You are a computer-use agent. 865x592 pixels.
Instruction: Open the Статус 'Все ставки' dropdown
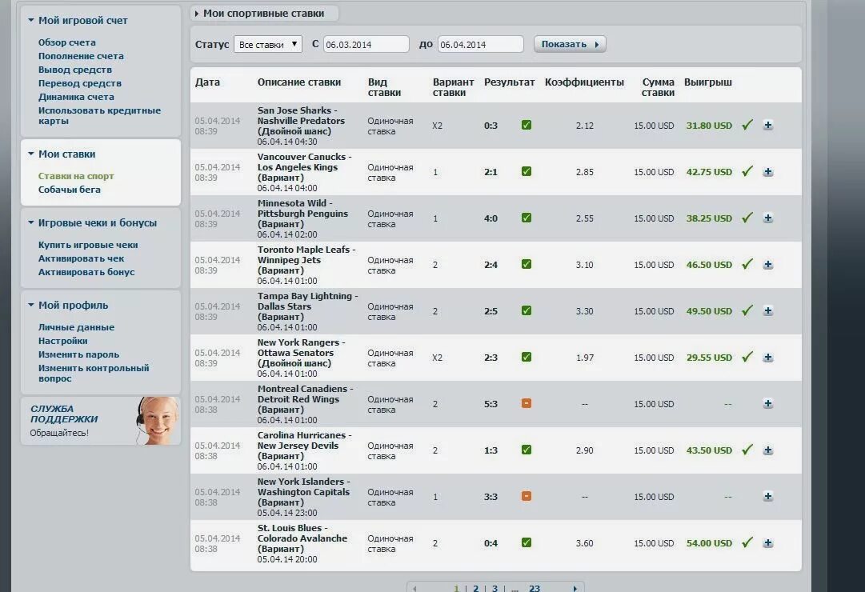point(267,44)
